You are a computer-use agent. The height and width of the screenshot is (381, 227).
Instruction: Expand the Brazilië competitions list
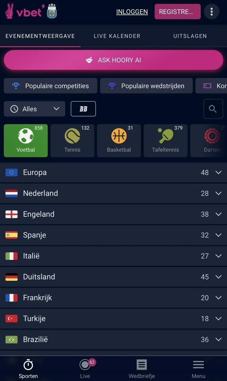(x=218, y=340)
